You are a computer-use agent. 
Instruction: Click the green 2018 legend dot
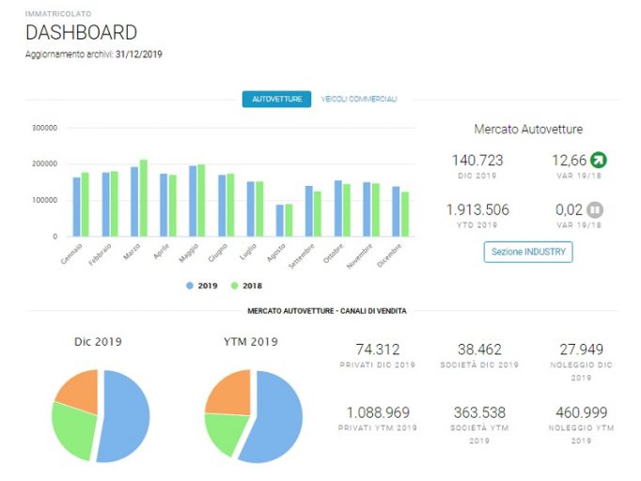(x=234, y=286)
